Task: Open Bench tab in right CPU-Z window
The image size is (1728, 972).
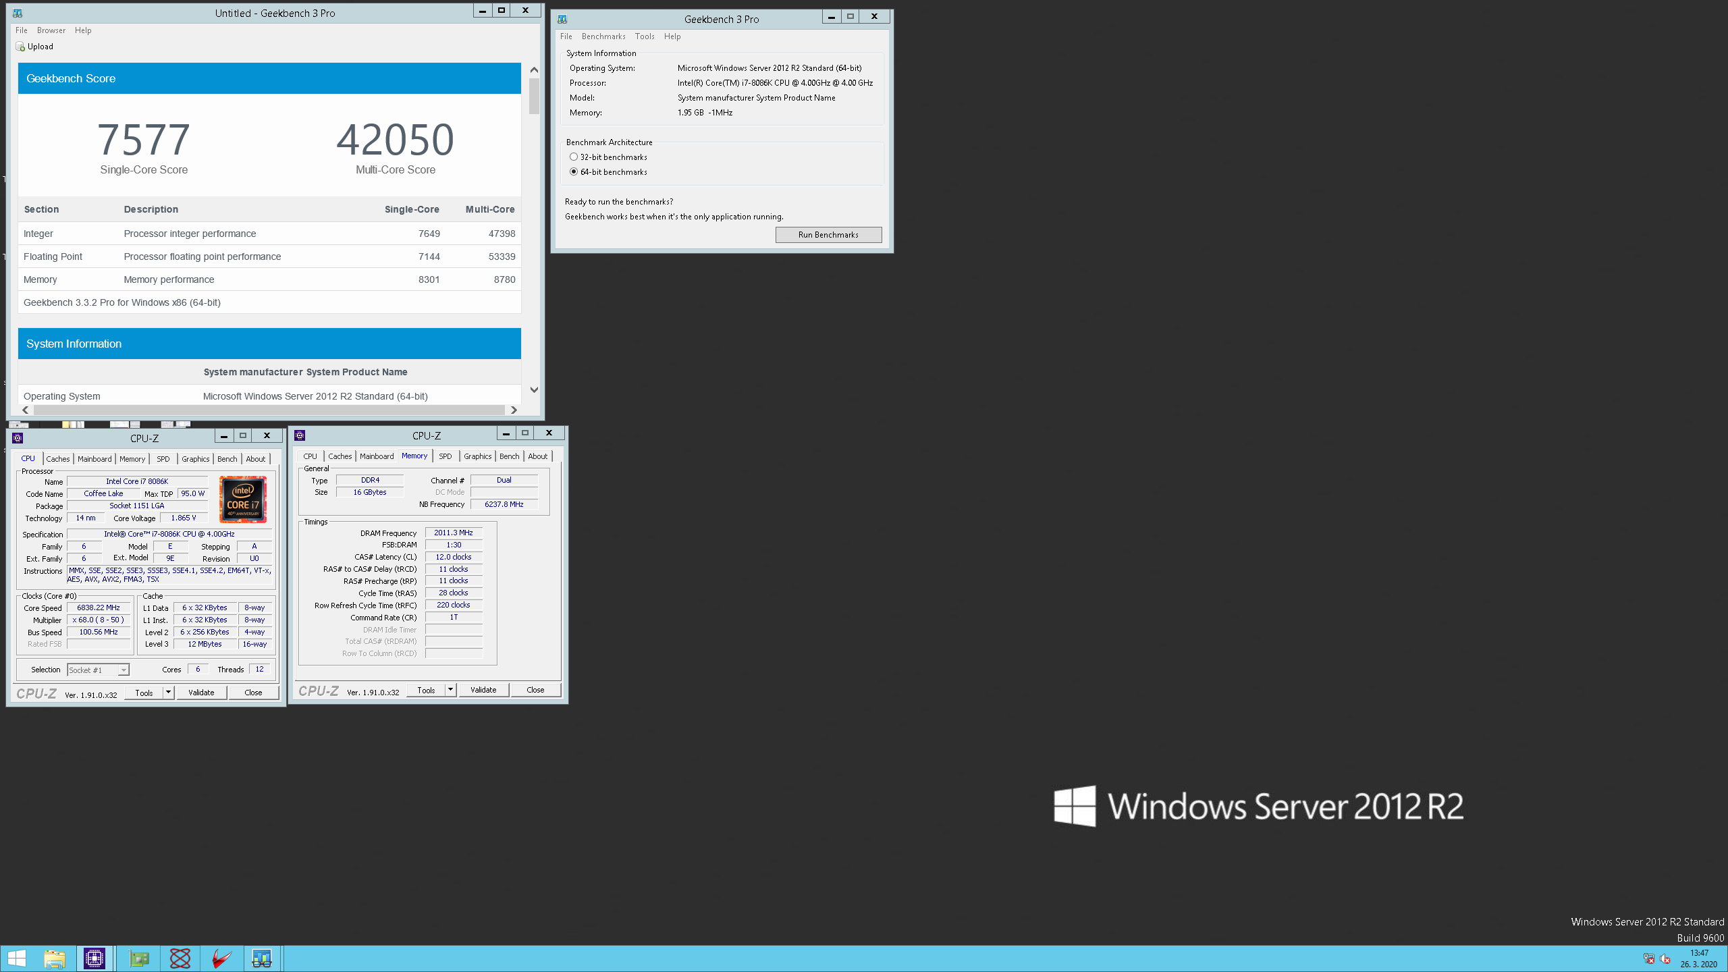Action: pos(510,456)
